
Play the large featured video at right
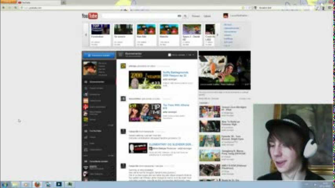point(225,70)
